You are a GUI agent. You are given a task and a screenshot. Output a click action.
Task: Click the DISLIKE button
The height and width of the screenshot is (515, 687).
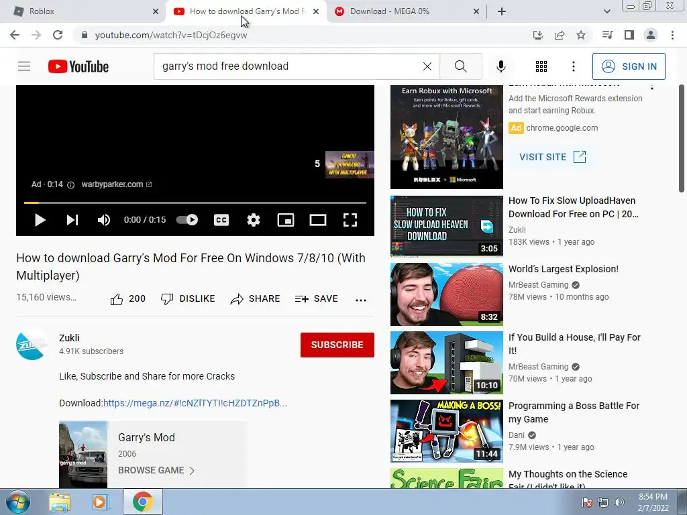tap(188, 298)
